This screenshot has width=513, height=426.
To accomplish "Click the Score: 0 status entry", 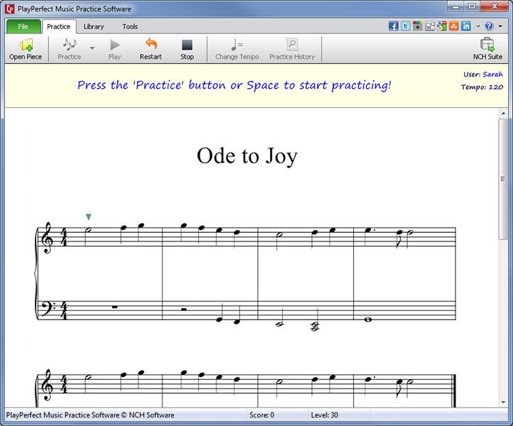I will pos(261,415).
